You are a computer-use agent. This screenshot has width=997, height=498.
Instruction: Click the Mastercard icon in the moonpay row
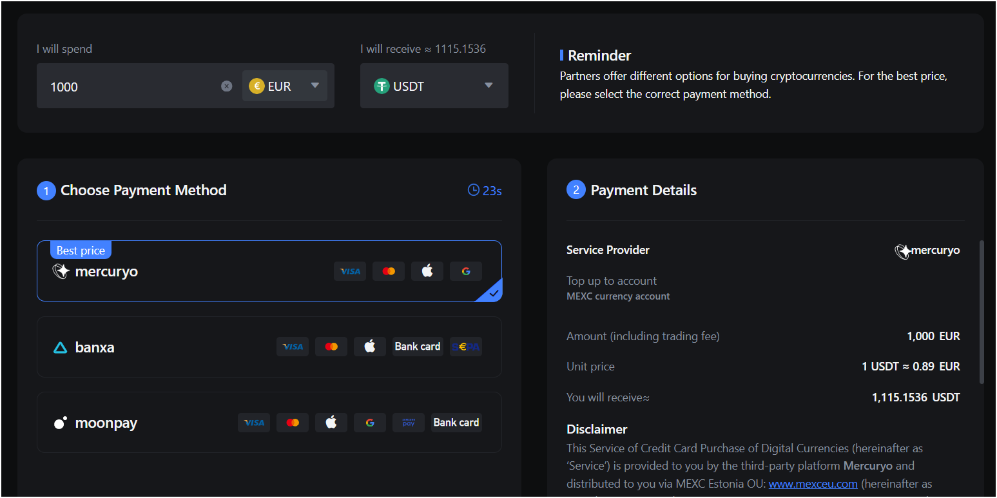(293, 423)
